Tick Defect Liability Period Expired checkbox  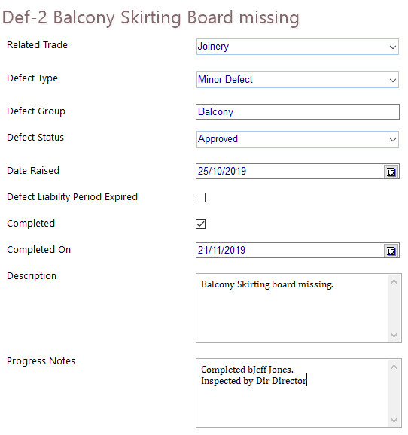pos(200,197)
